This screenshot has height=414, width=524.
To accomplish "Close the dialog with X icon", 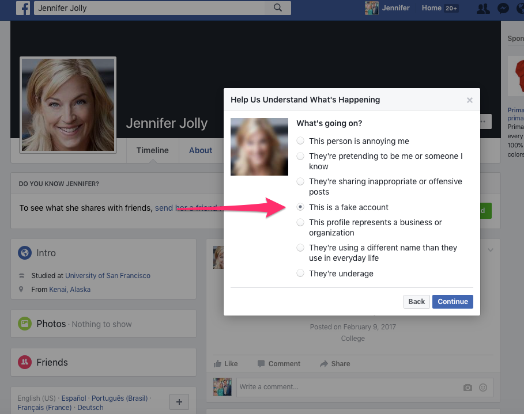I will [x=470, y=100].
